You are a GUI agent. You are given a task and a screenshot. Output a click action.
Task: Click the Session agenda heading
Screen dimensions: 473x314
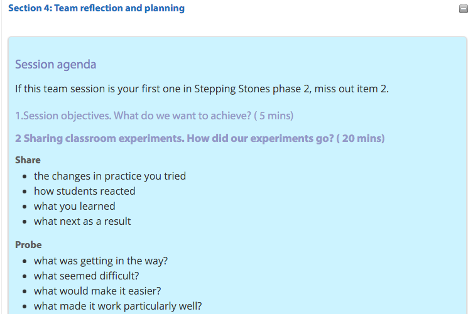click(56, 64)
